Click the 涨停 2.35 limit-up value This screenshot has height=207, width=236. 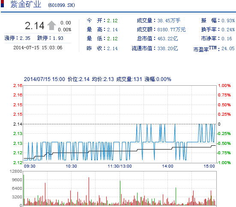pyautogui.click(x=25, y=38)
